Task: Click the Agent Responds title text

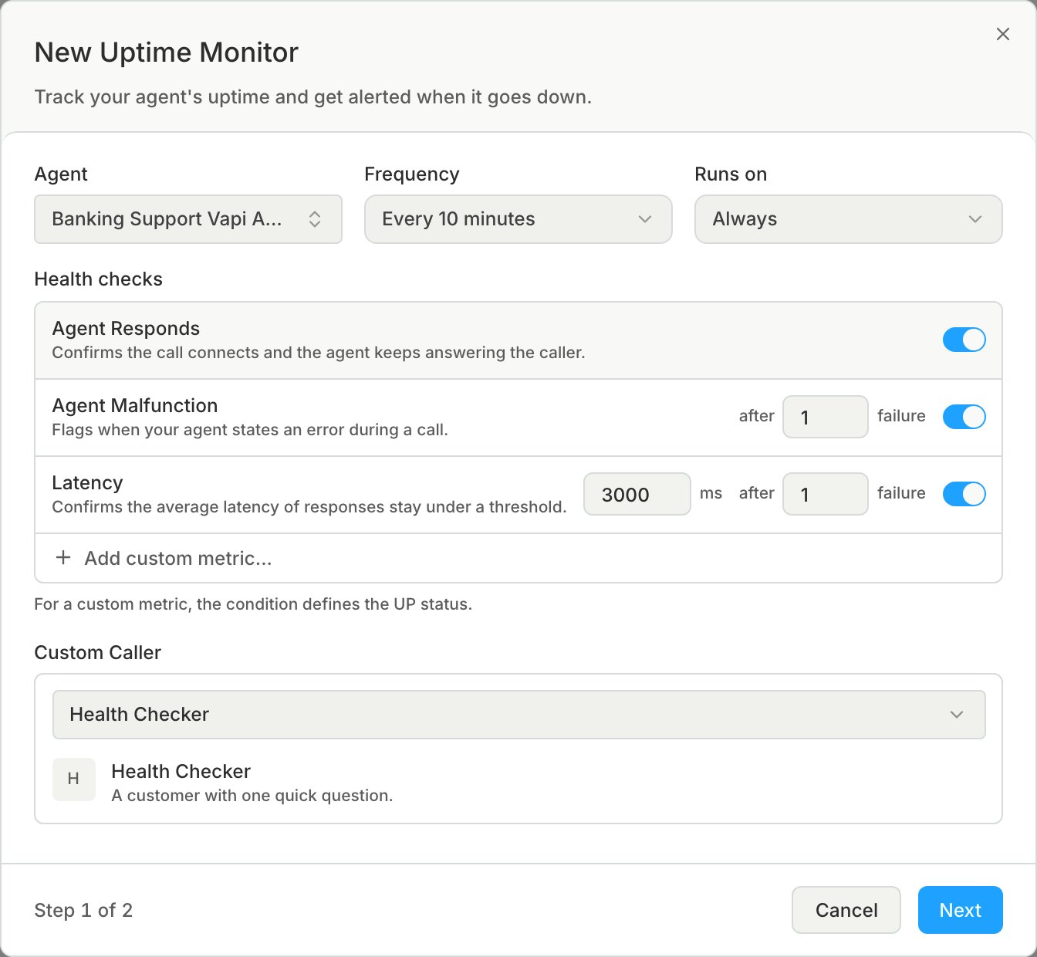Action: point(126,329)
